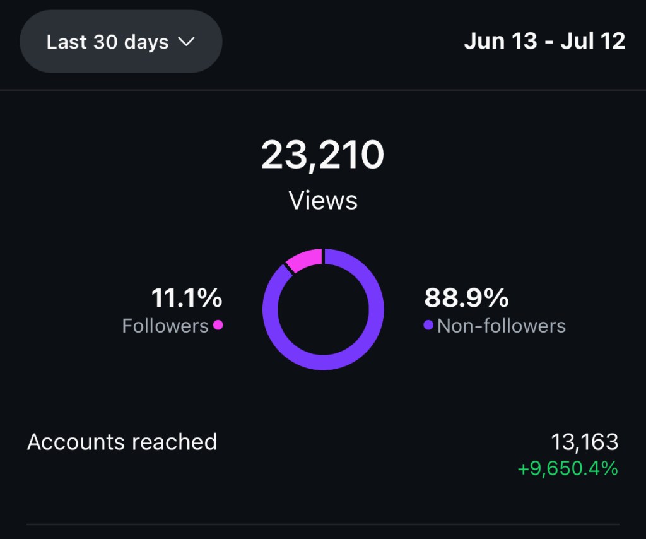Click the divider line under the date header

[323, 90]
